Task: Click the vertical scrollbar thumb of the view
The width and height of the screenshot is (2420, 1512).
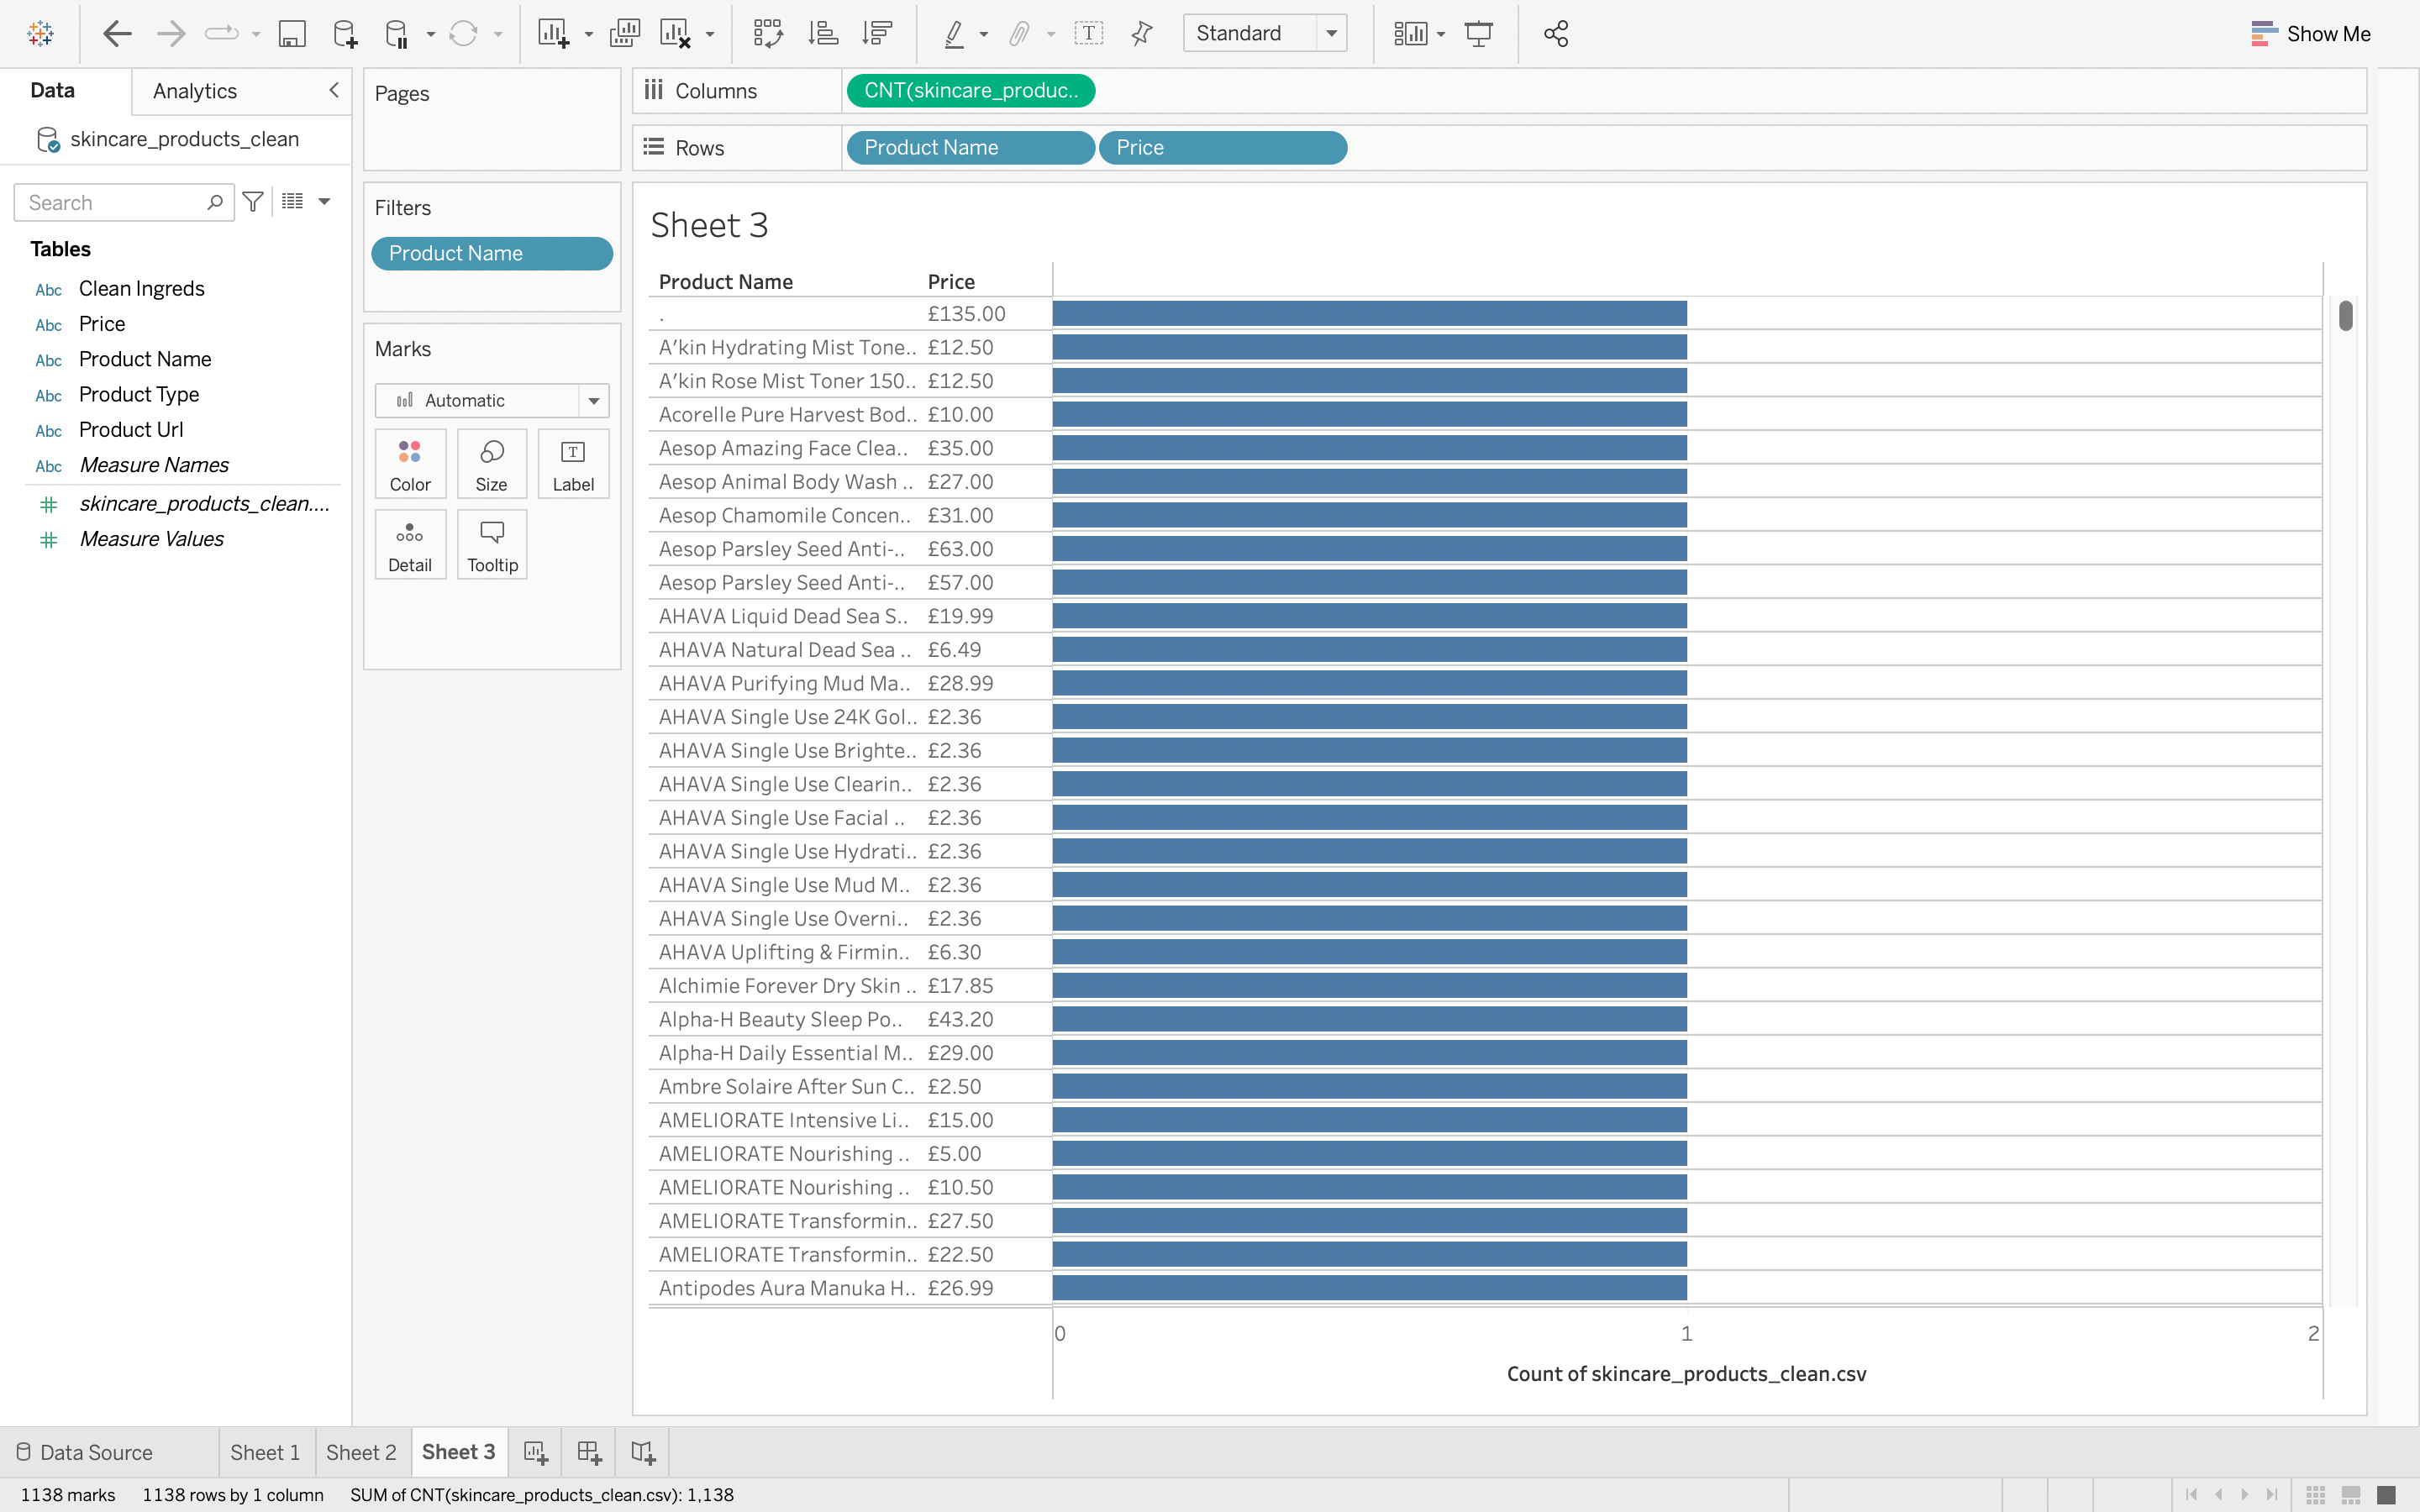Action: tap(2345, 316)
